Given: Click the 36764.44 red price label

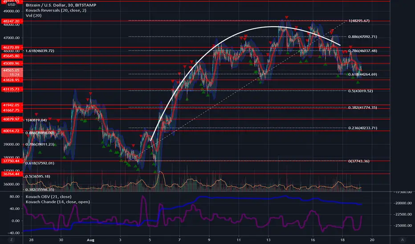Looking at the screenshot, I should 12,174.
